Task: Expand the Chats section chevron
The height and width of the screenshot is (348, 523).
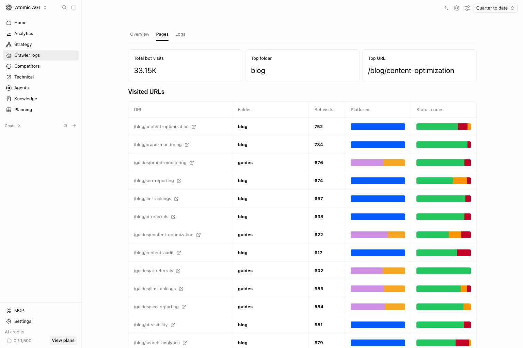Action: click(19, 126)
